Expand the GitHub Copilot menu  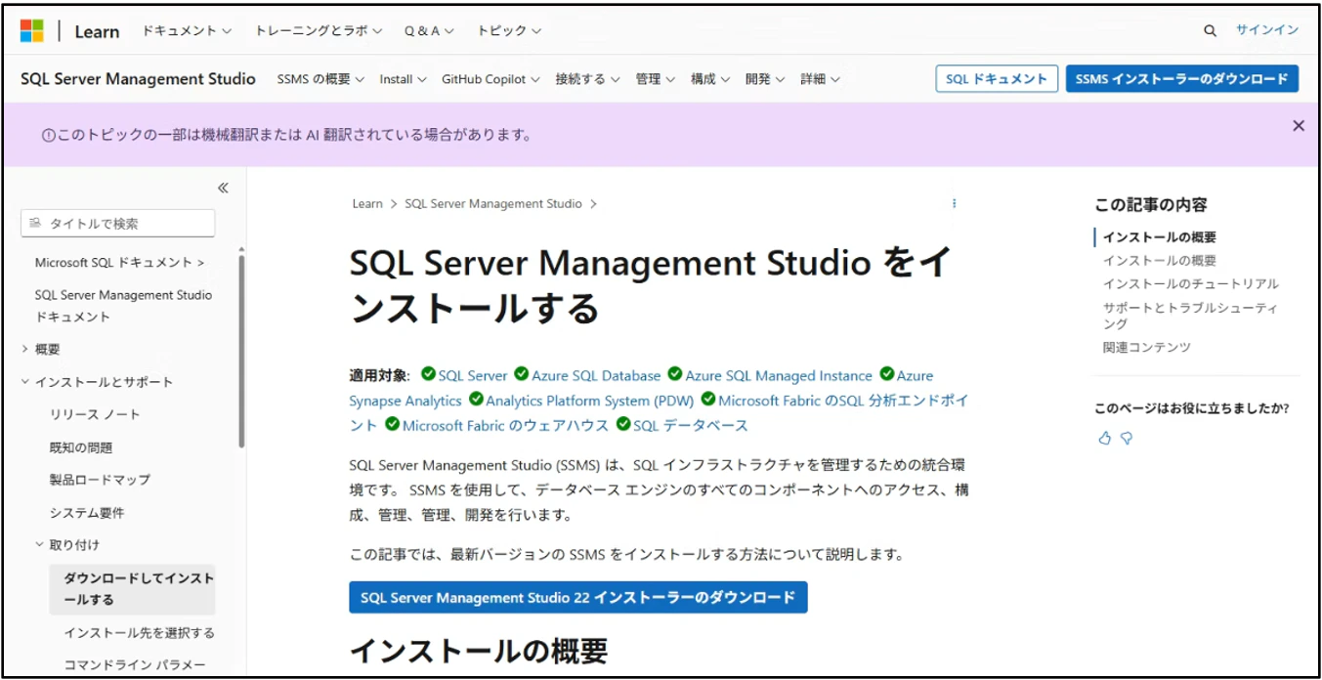[x=490, y=79]
